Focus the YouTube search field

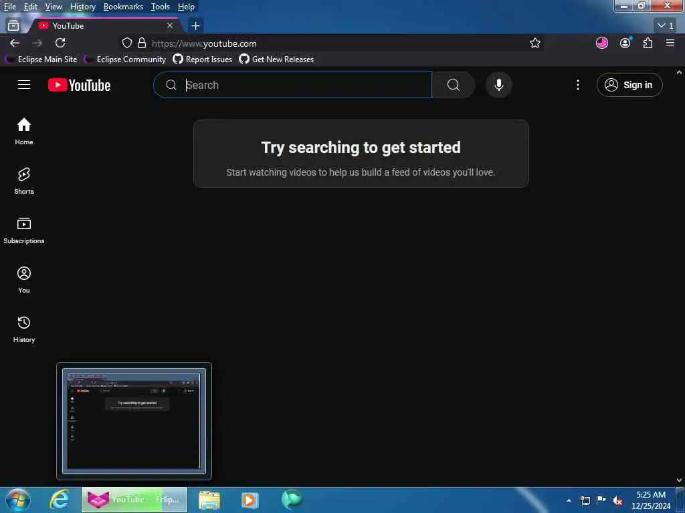click(293, 85)
